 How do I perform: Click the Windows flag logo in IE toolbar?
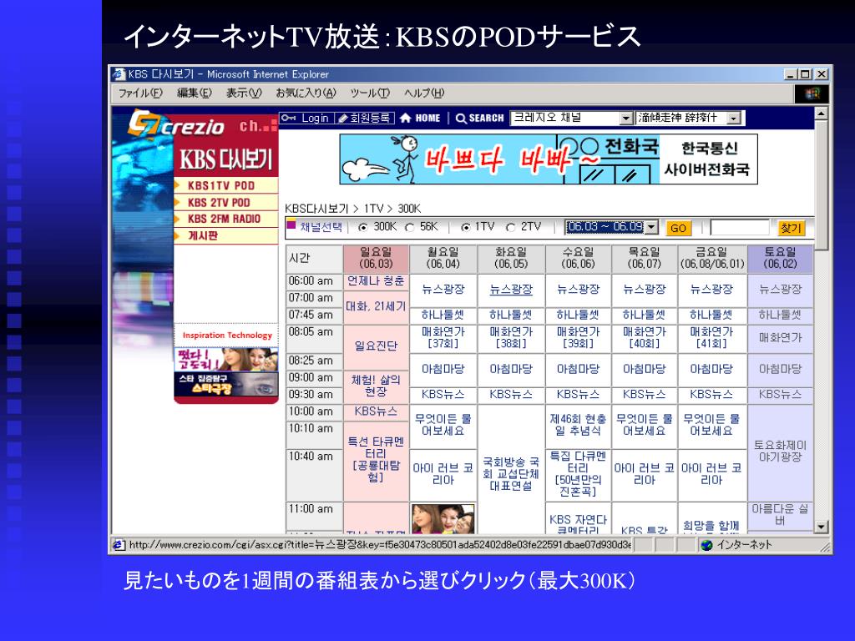click(812, 93)
